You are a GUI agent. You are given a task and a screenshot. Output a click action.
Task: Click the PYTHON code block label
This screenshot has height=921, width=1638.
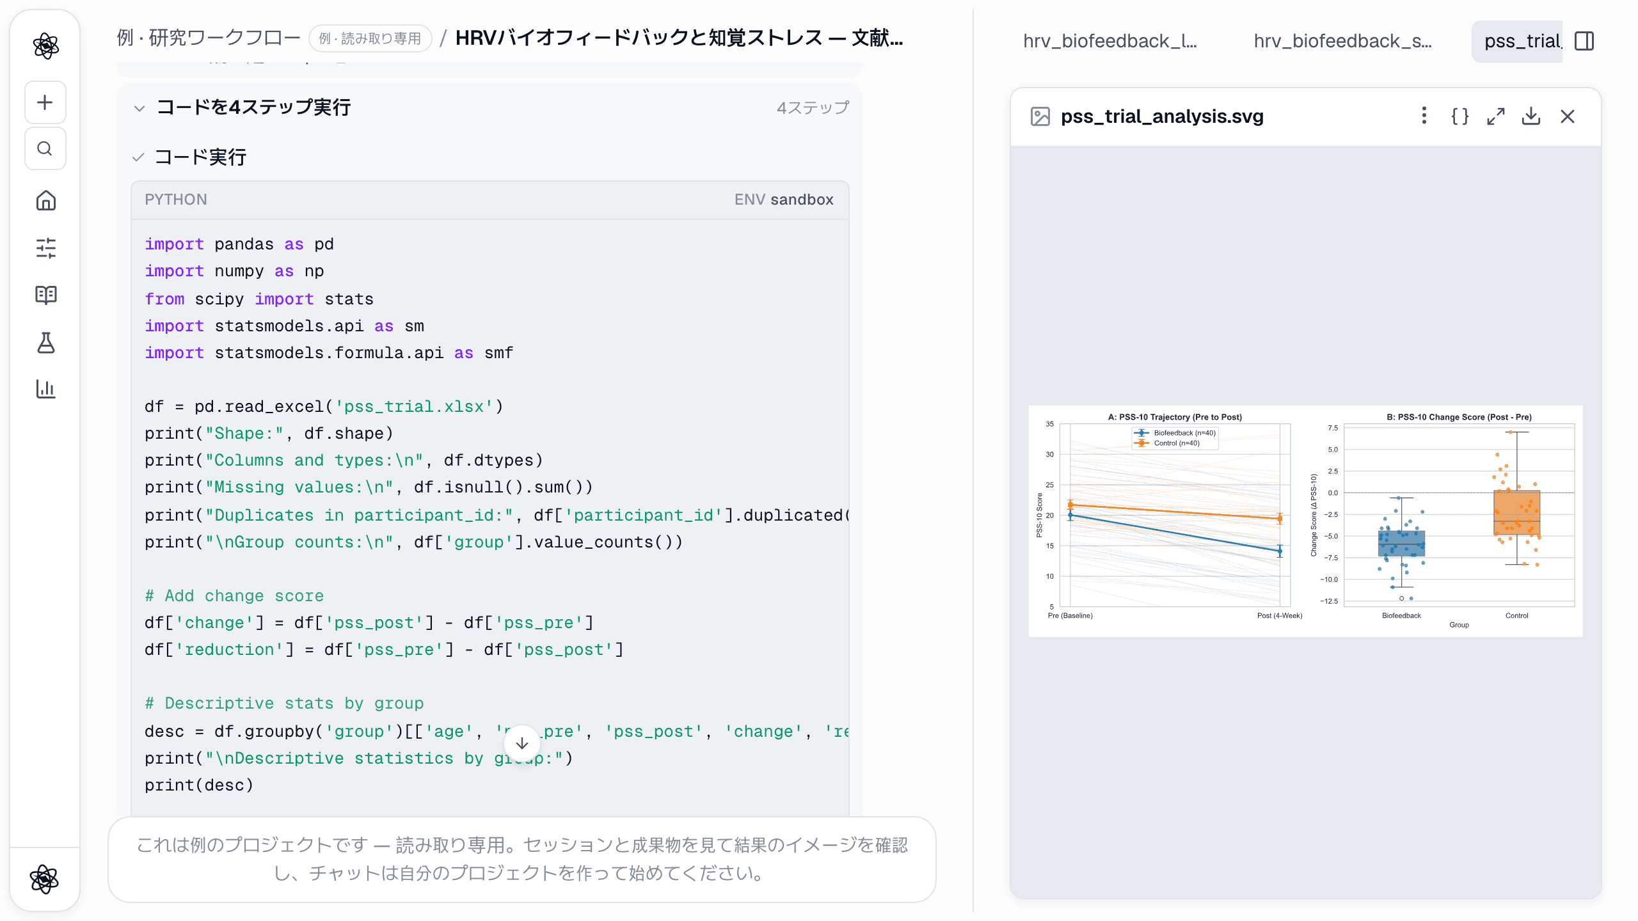click(176, 200)
